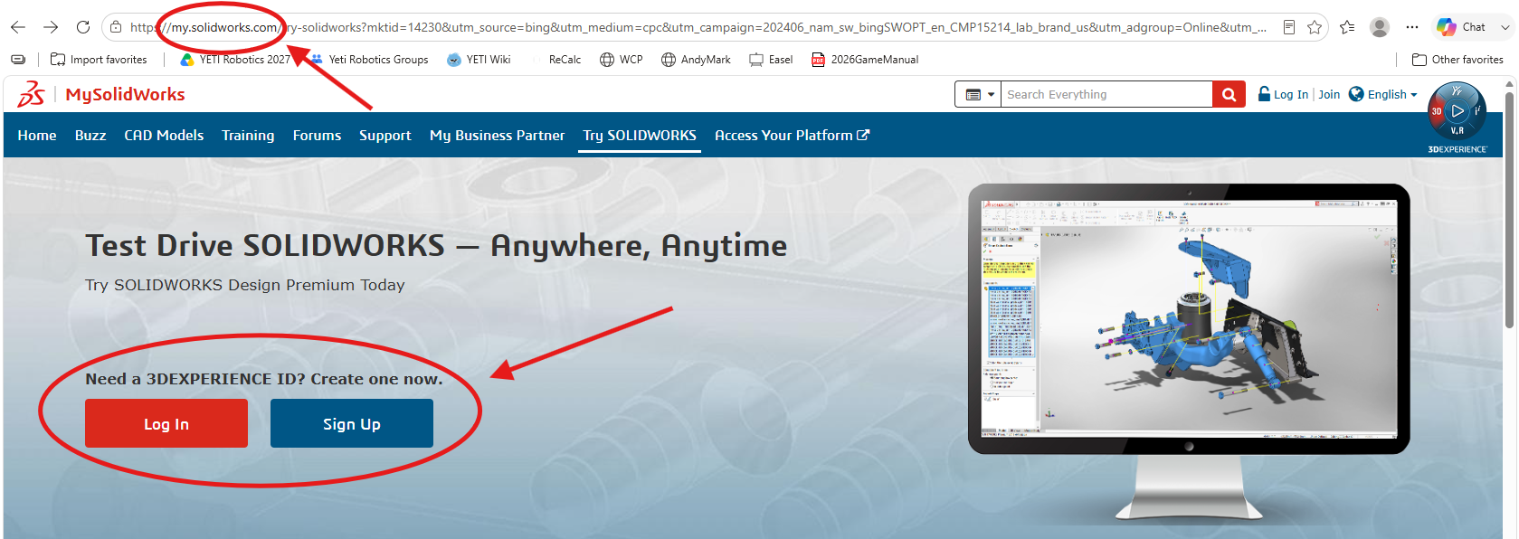Open the English language dropdown
The image size is (1519, 539).
(1383, 94)
